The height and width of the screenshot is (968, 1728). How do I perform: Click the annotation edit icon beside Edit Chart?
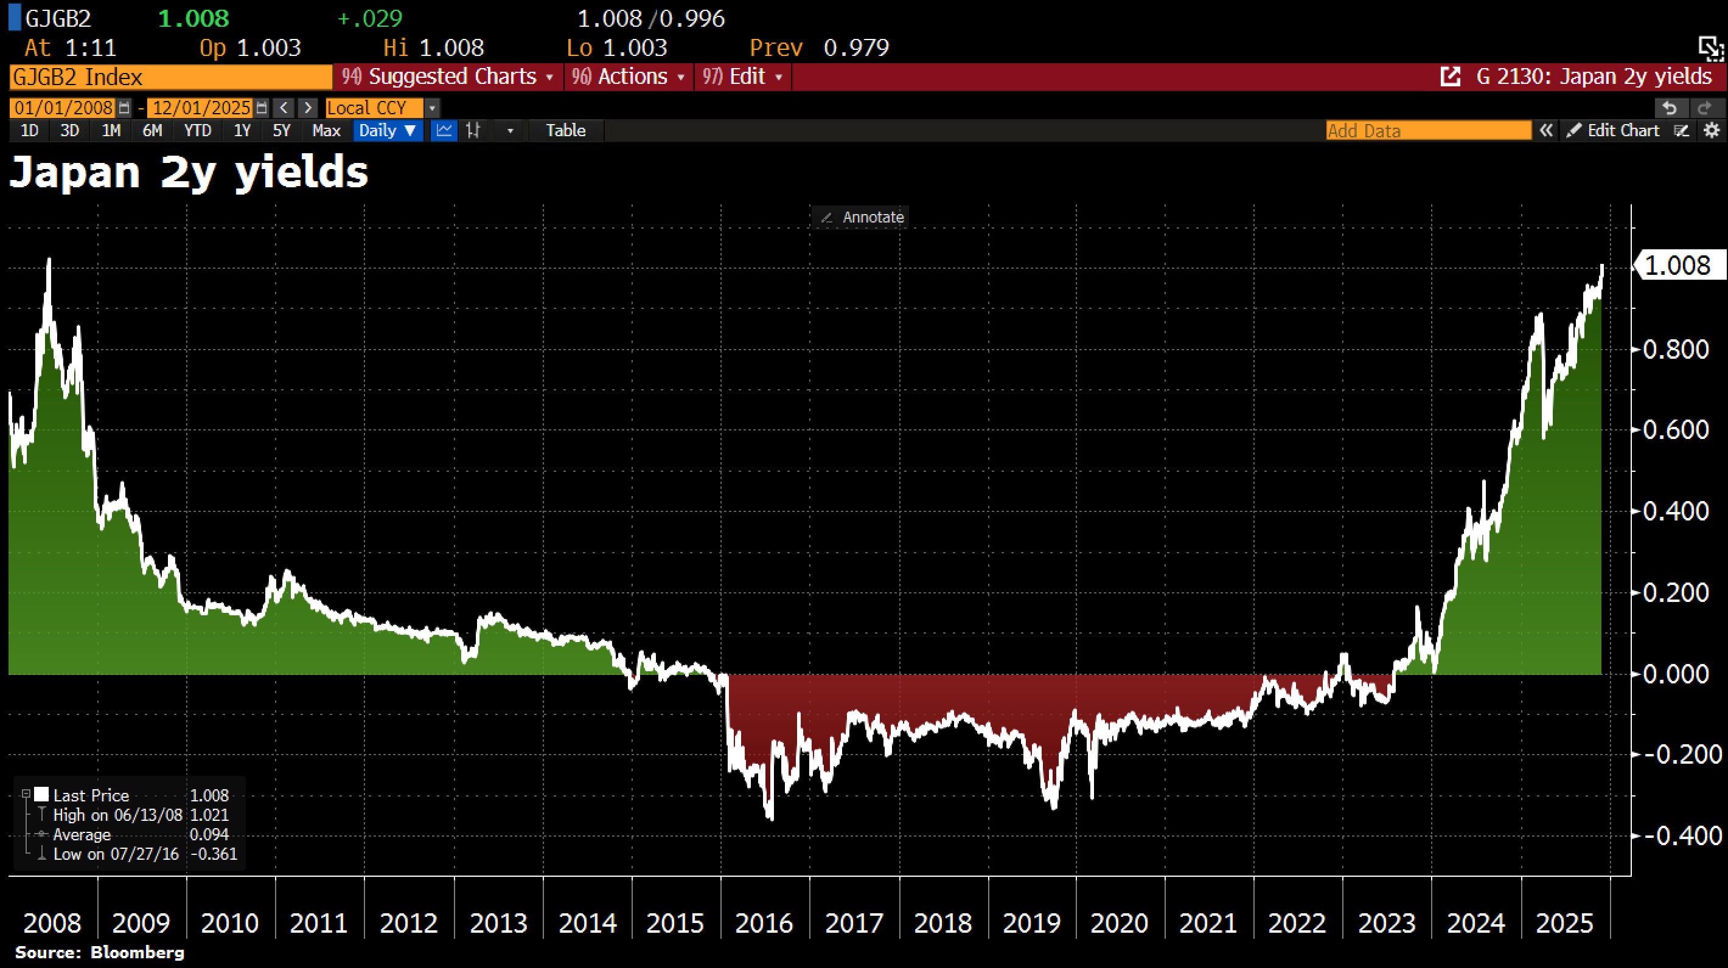(x=1682, y=130)
